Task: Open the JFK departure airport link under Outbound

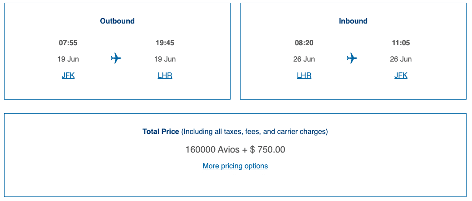Action: pyautogui.click(x=68, y=76)
